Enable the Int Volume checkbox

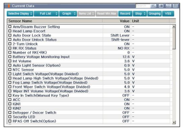(10, 61)
